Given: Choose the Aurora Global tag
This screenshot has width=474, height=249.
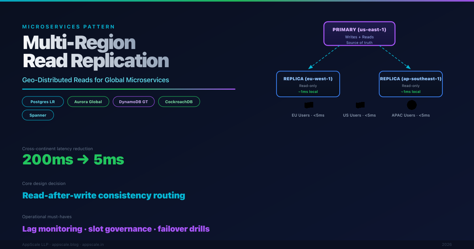Looking at the screenshot, I should click(x=88, y=102).
